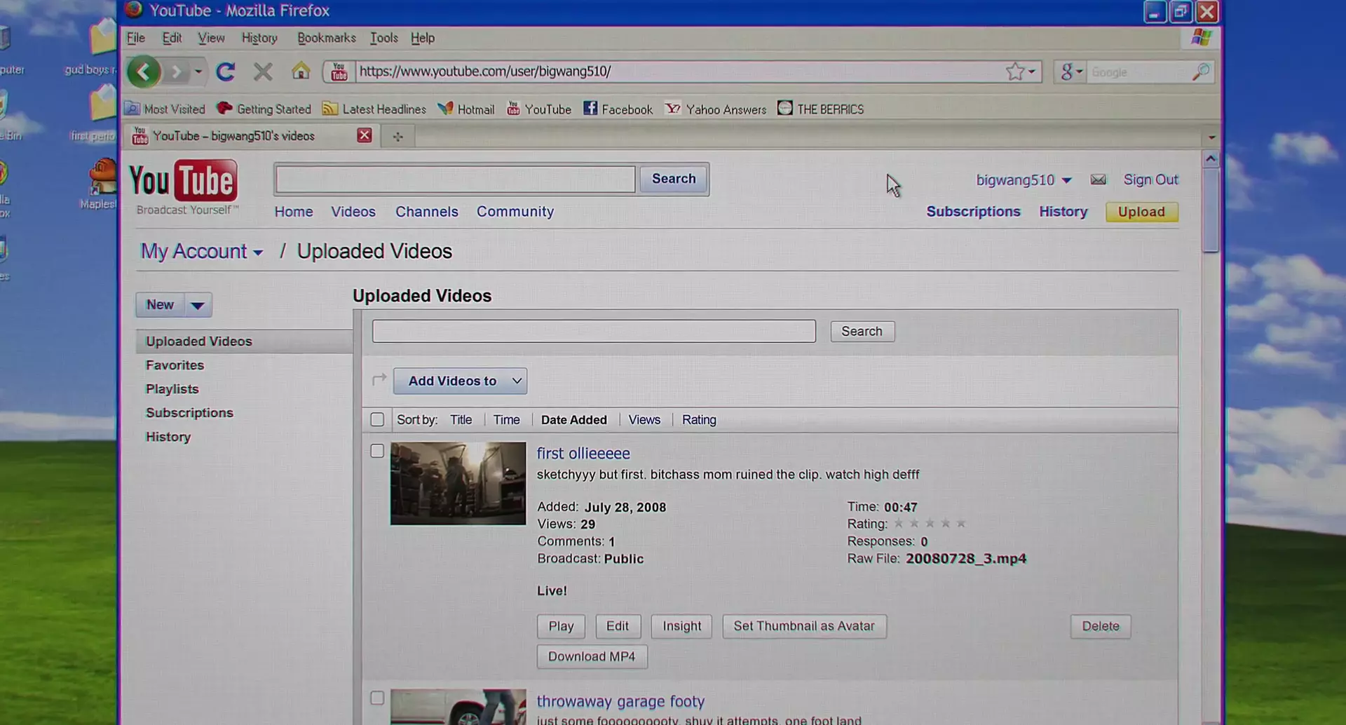Open the Help menu

coord(423,38)
